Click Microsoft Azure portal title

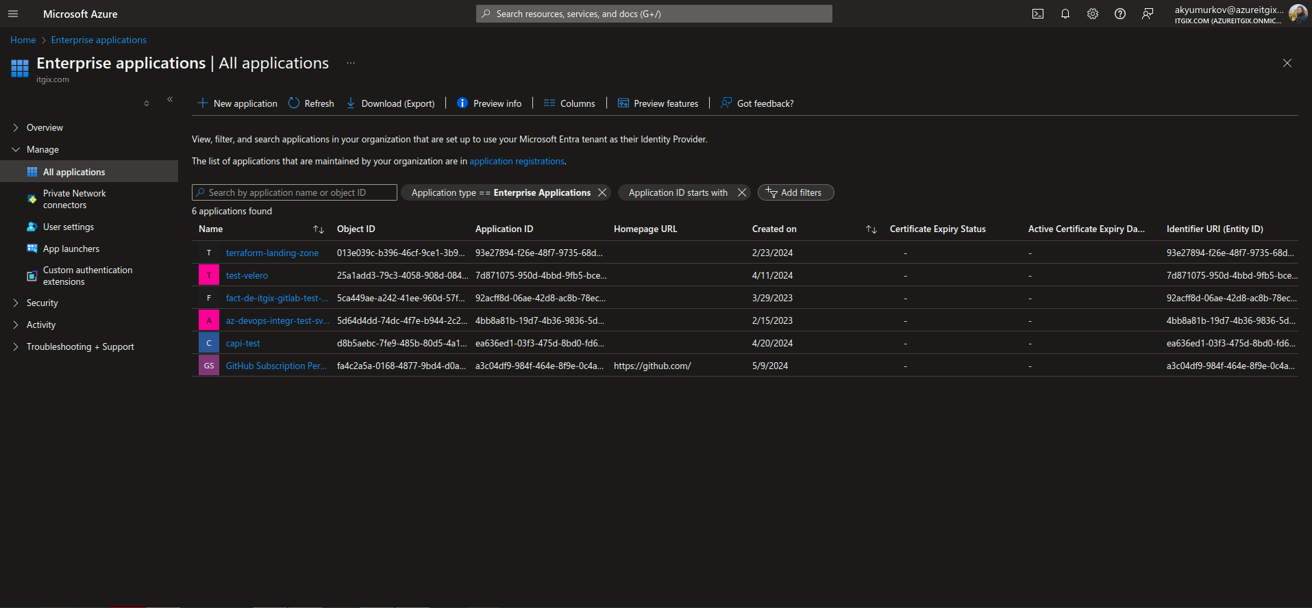[80, 14]
